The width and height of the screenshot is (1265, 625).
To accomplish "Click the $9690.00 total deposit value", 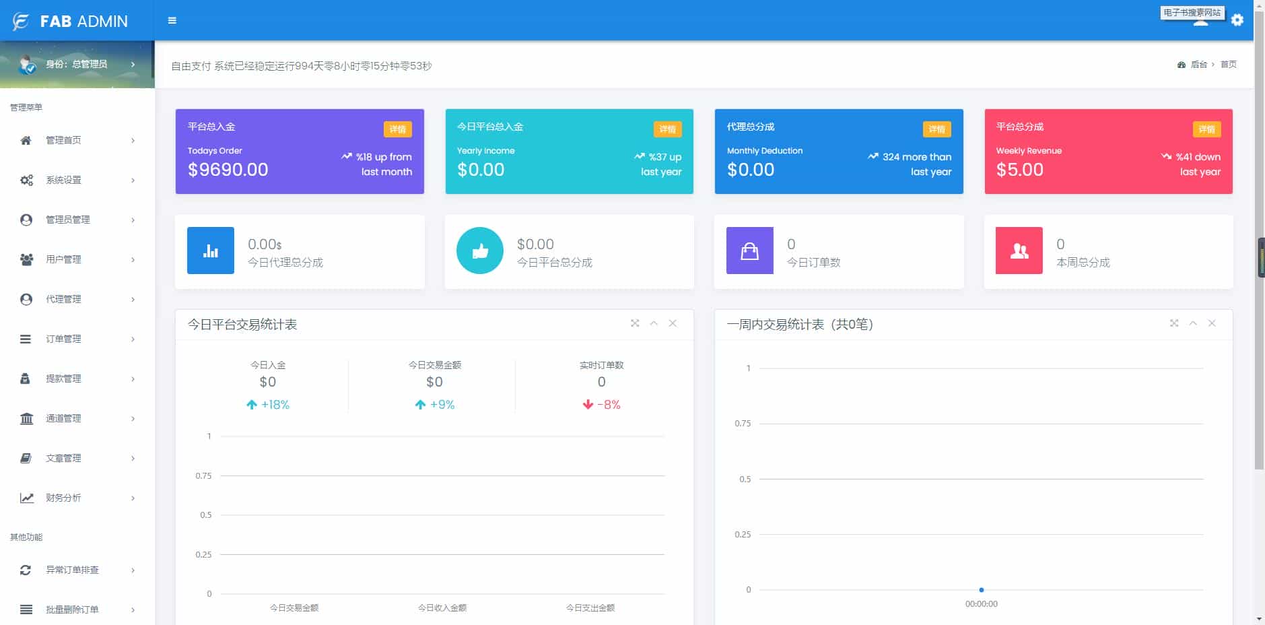I will [228, 170].
